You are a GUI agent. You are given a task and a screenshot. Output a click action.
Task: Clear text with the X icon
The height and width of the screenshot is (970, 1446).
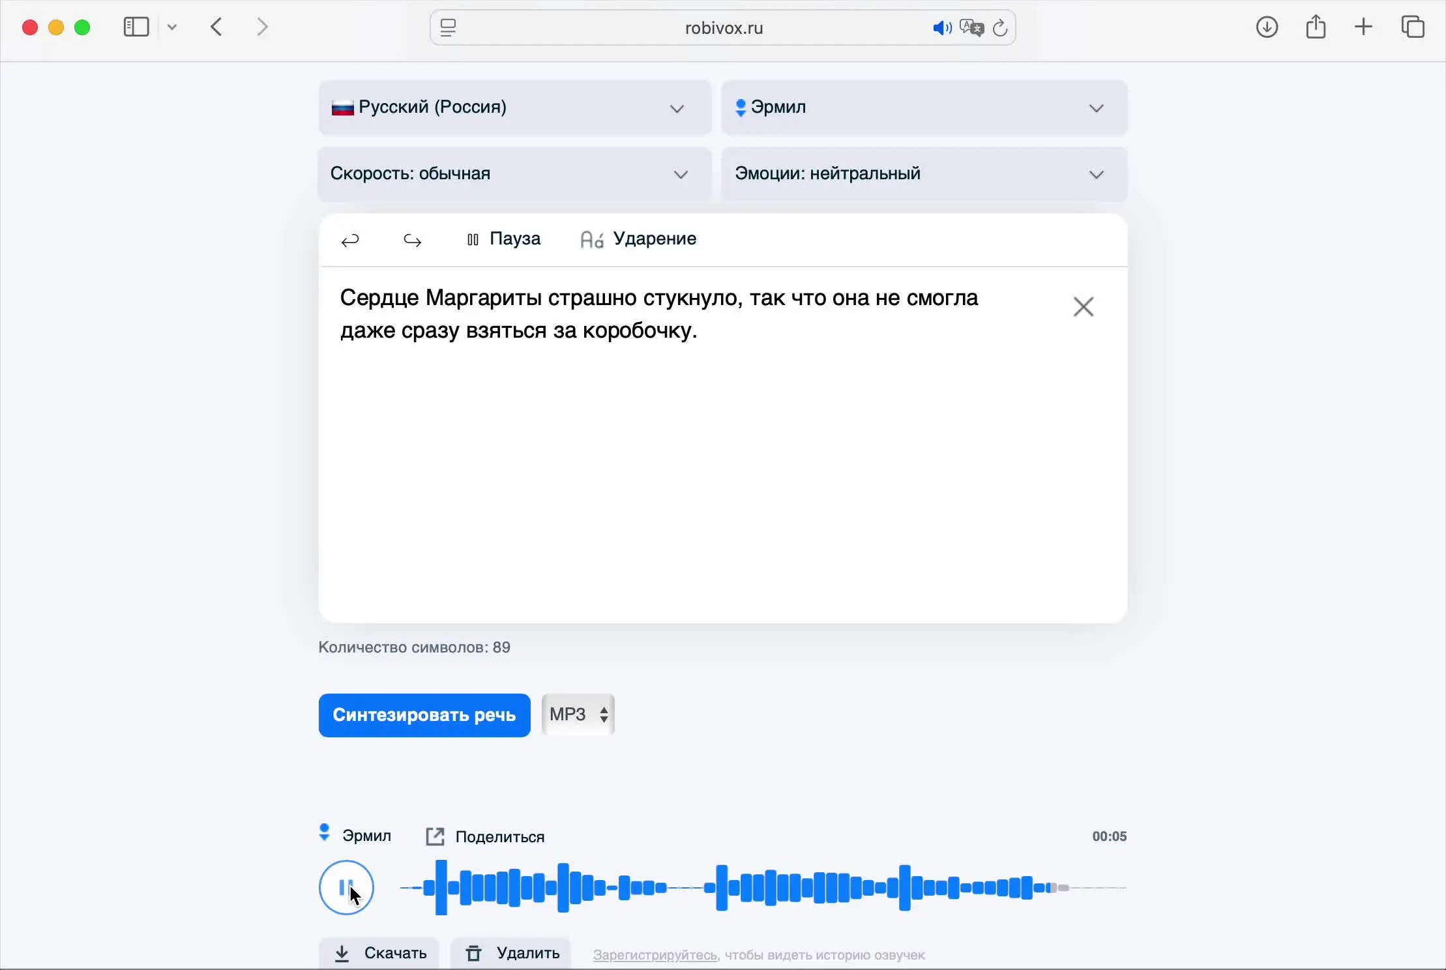click(x=1083, y=306)
